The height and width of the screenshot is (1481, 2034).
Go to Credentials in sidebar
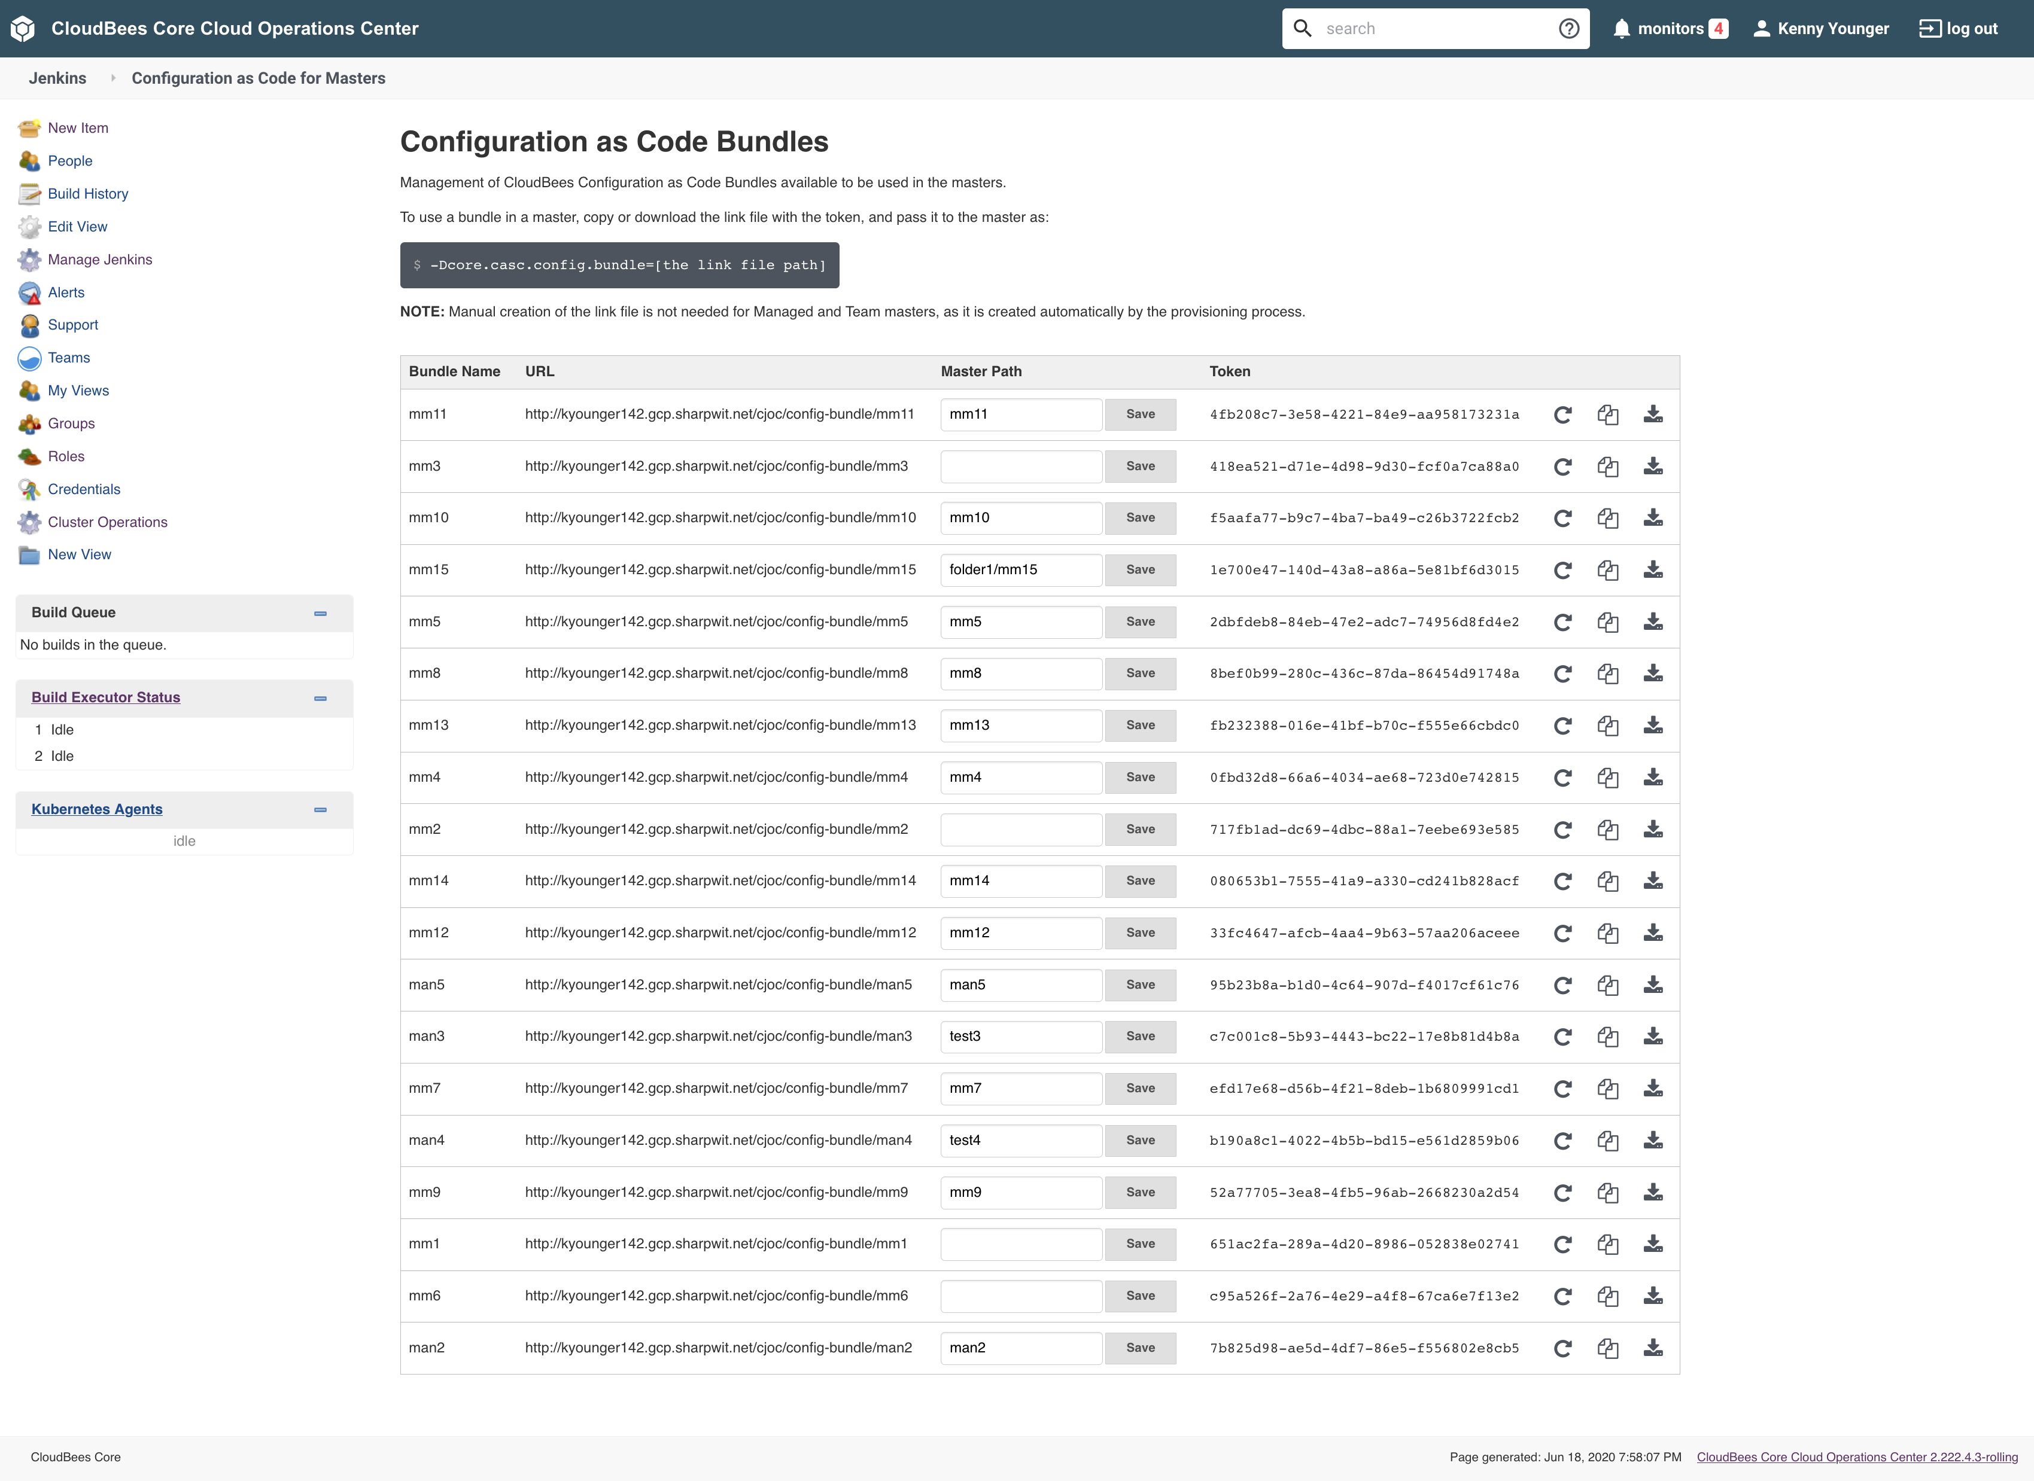(x=83, y=489)
